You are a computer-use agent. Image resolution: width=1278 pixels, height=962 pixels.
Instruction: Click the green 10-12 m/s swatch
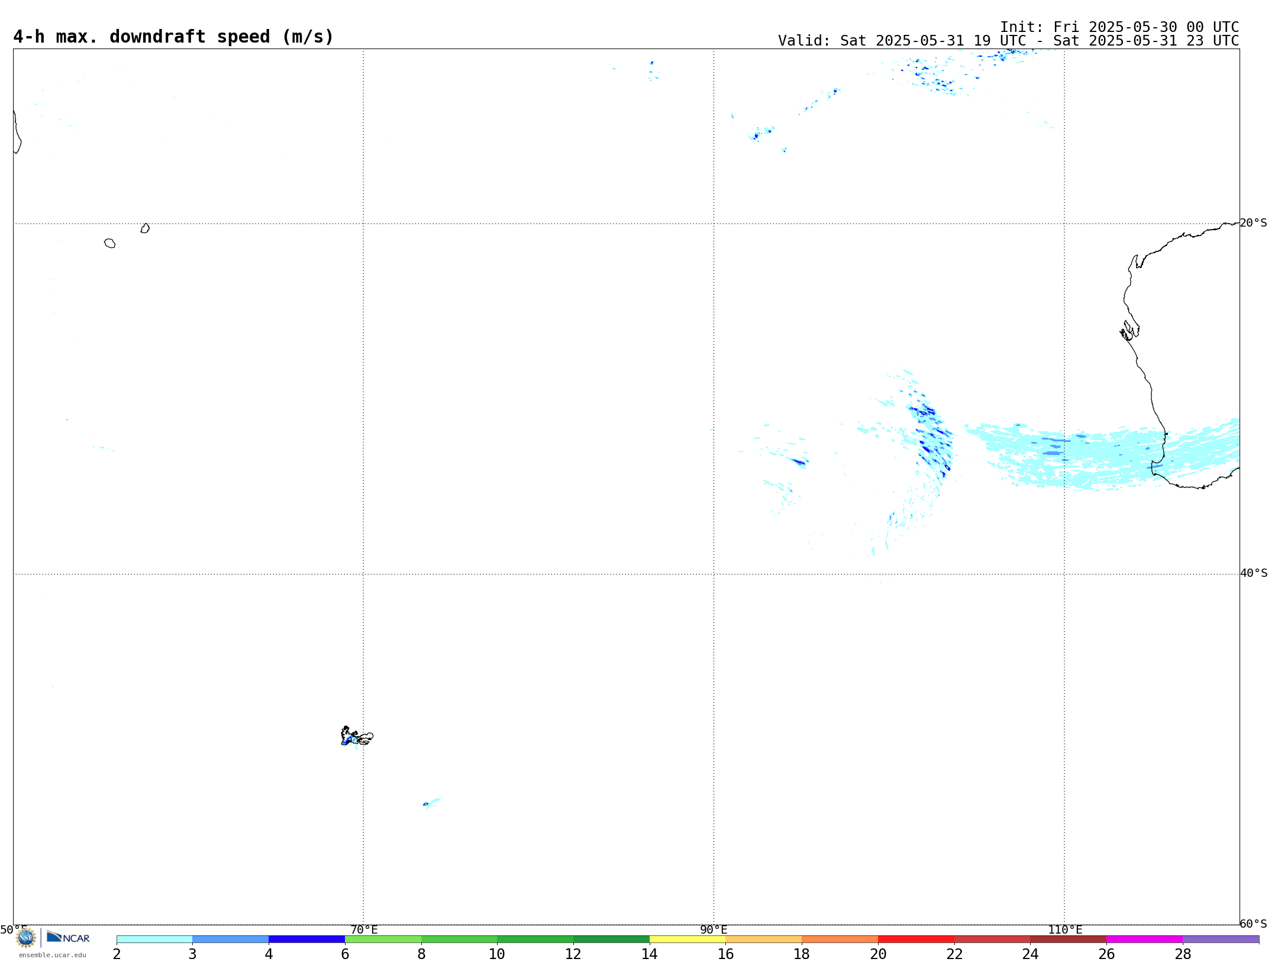(x=535, y=940)
